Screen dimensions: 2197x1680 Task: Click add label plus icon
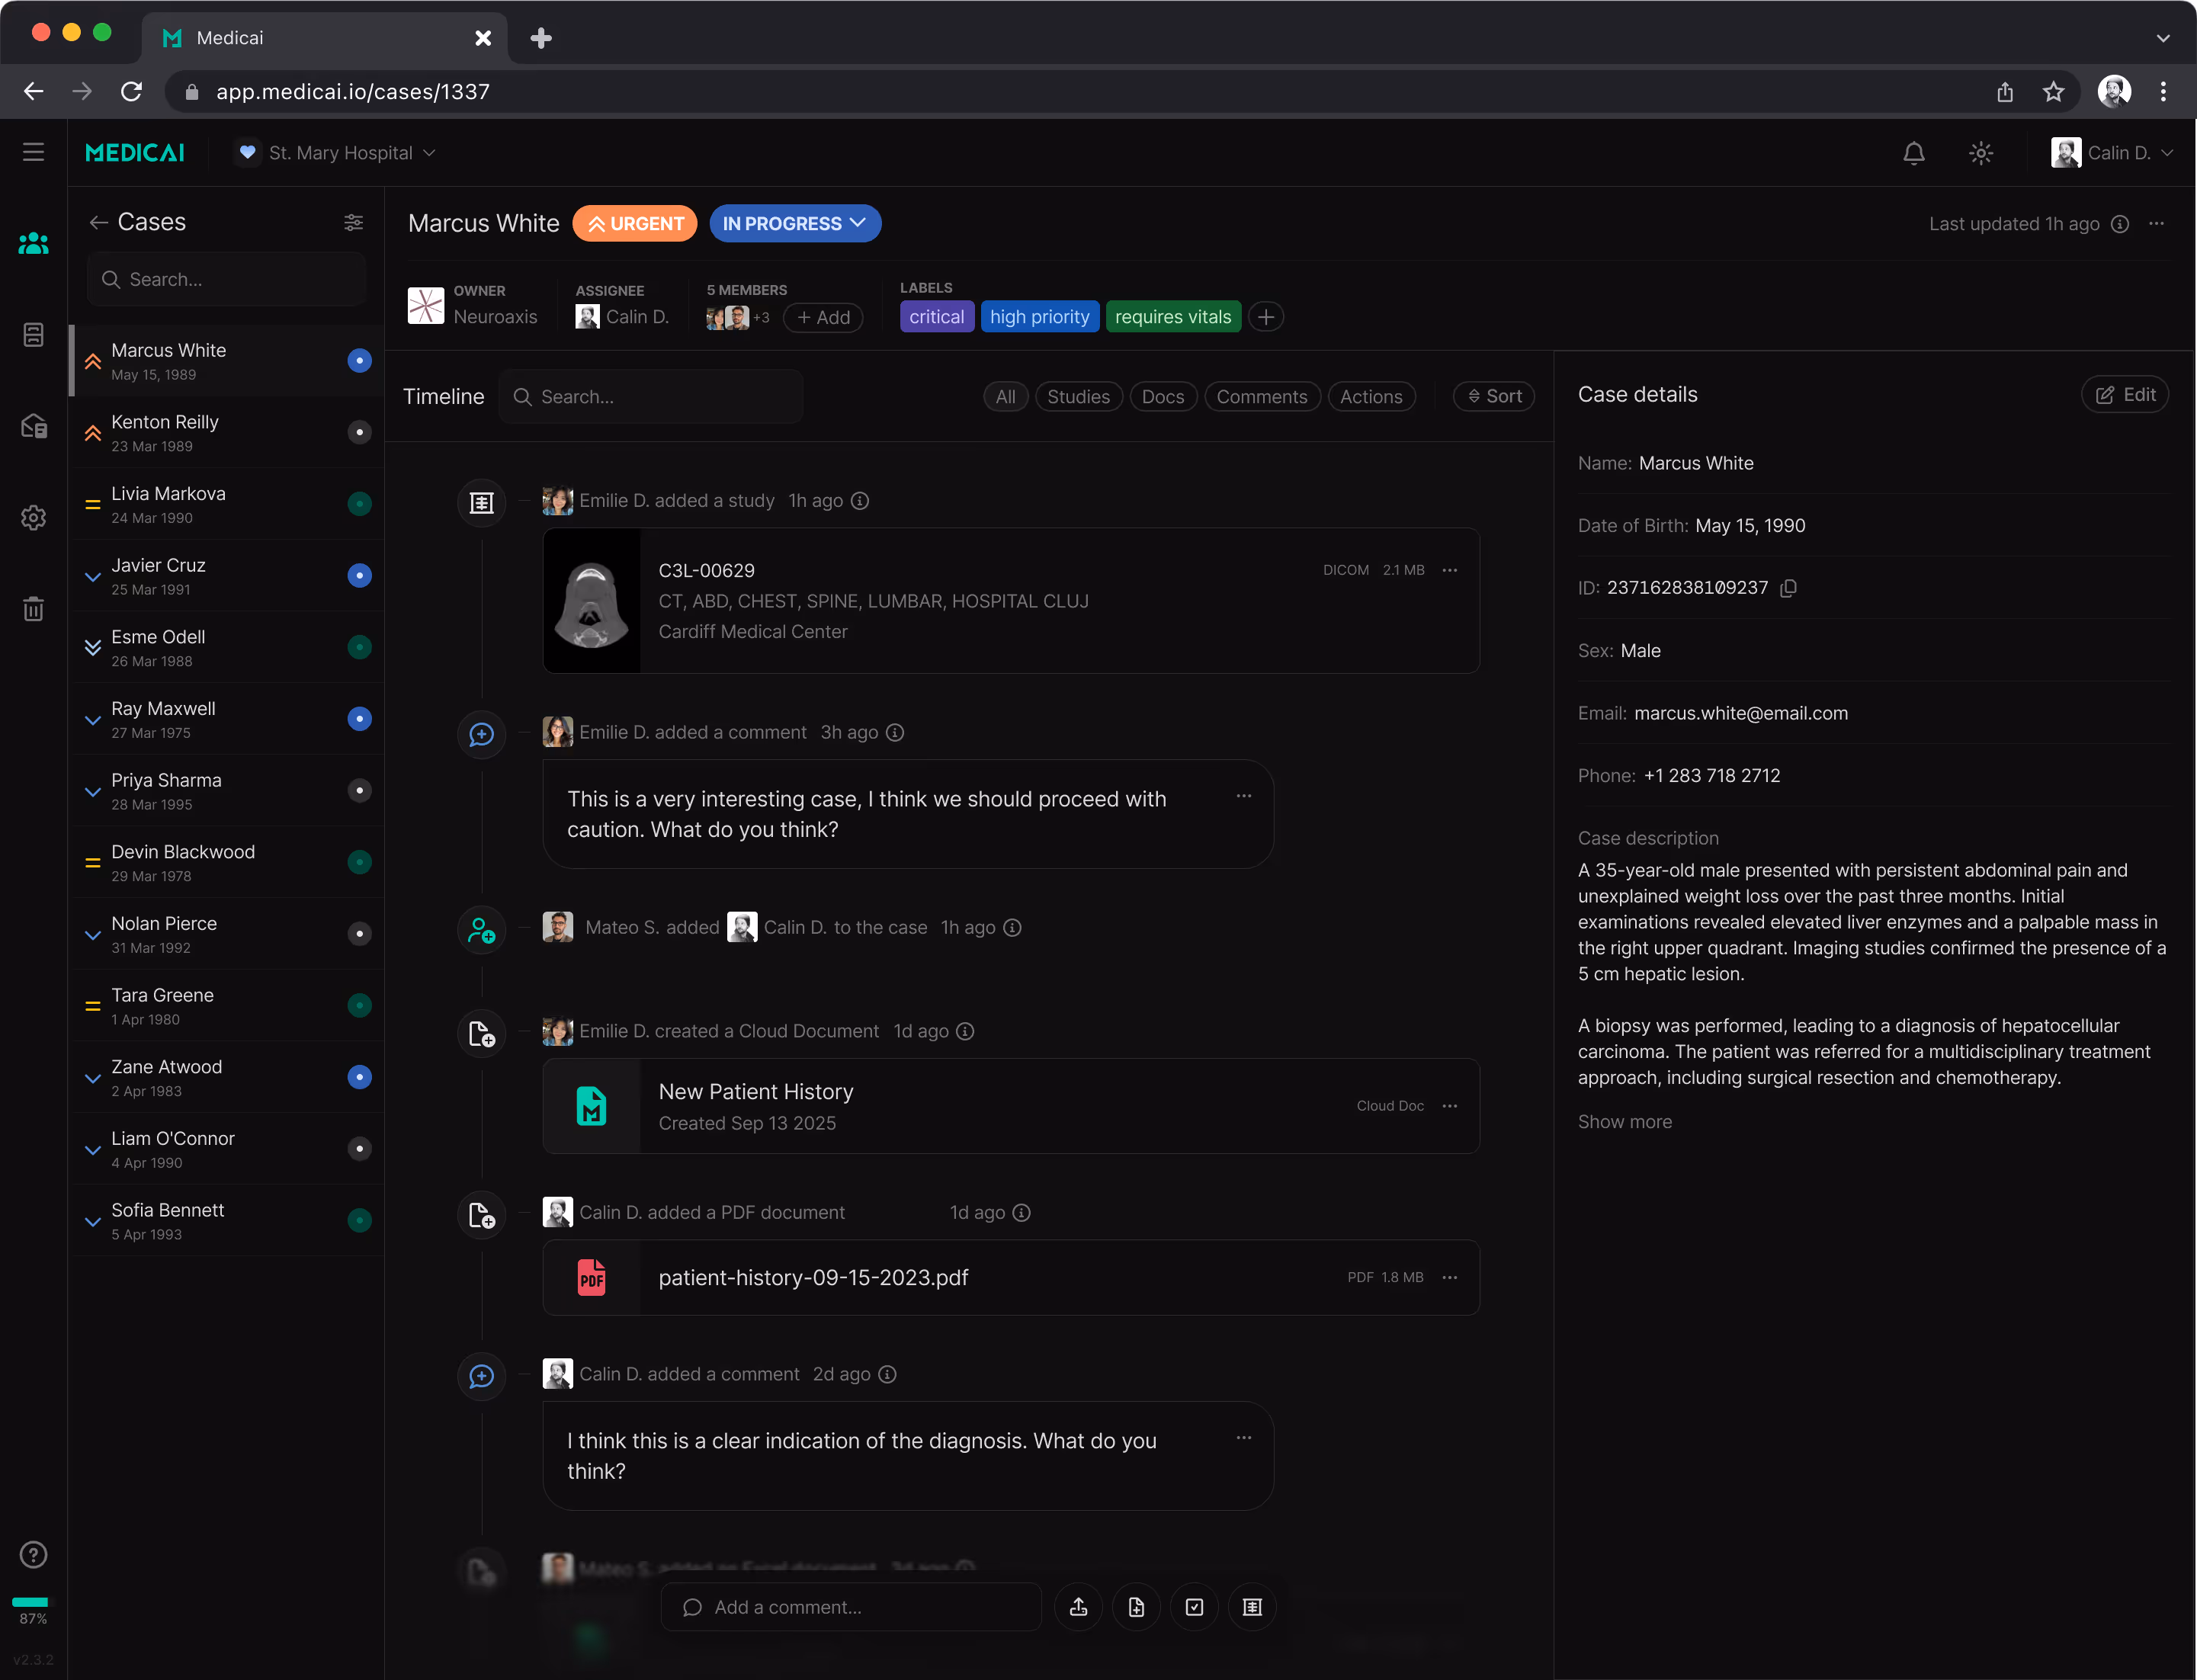click(x=1266, y=317)
